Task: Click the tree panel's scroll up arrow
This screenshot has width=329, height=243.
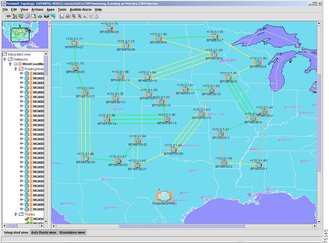Action: point(46,54)
